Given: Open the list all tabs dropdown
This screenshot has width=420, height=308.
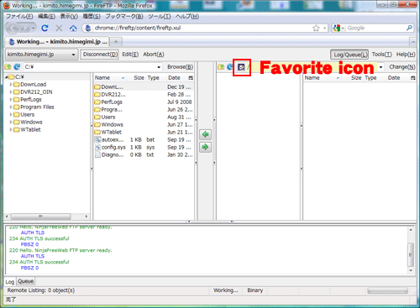Looking at the screenshot, I should tap(413, 42).
